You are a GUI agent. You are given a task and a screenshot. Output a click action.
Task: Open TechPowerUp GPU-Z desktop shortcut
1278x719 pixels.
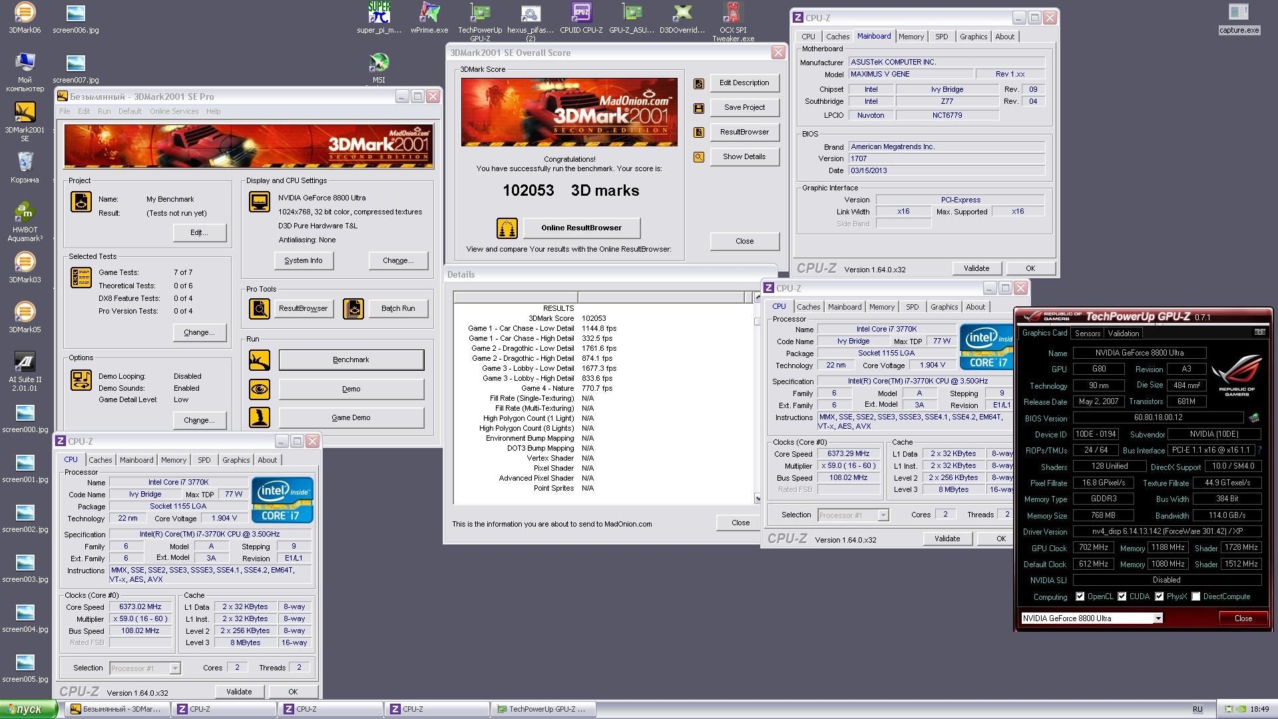click(480, 21)
